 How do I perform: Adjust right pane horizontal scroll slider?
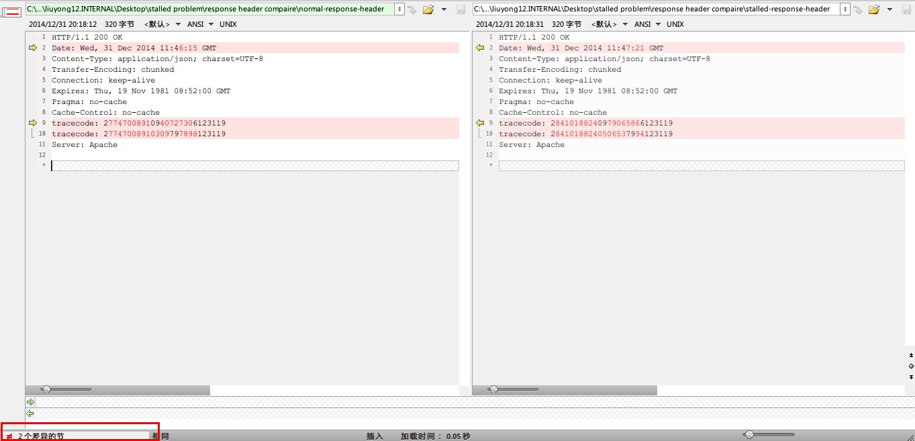[513, 389]
